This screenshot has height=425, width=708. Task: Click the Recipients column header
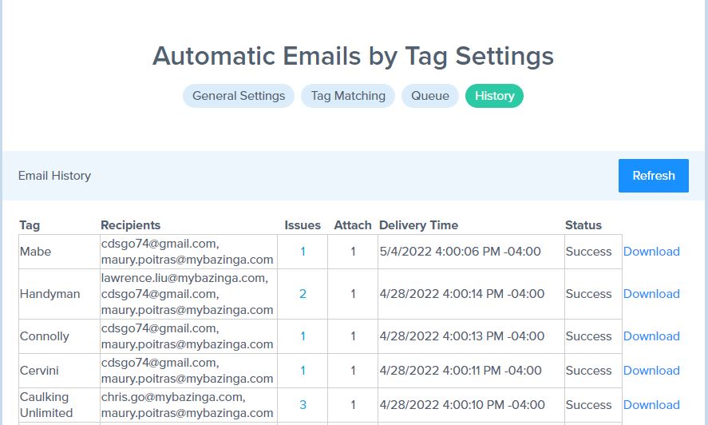(130, 225)
